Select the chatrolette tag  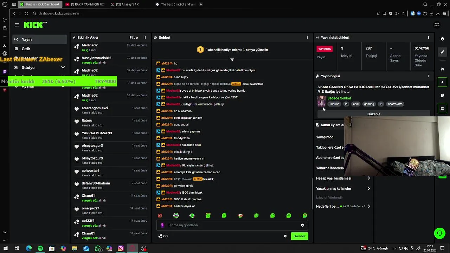click(395, 104)
